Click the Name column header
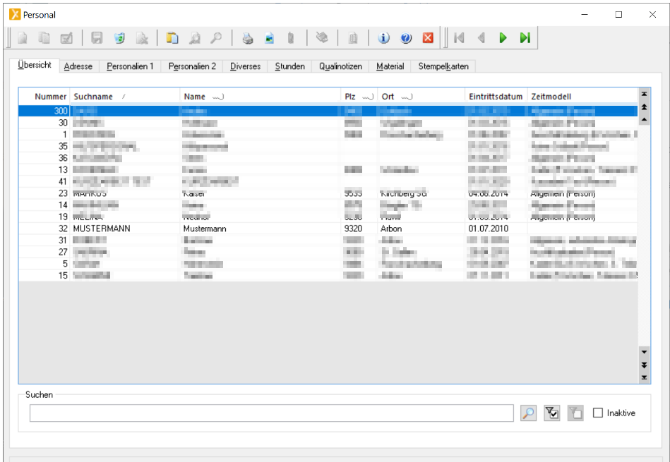 point(195,96)
